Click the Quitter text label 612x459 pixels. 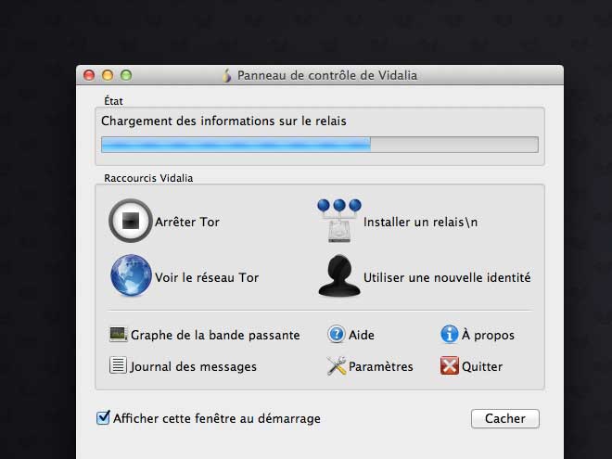[x=482, y=366]
